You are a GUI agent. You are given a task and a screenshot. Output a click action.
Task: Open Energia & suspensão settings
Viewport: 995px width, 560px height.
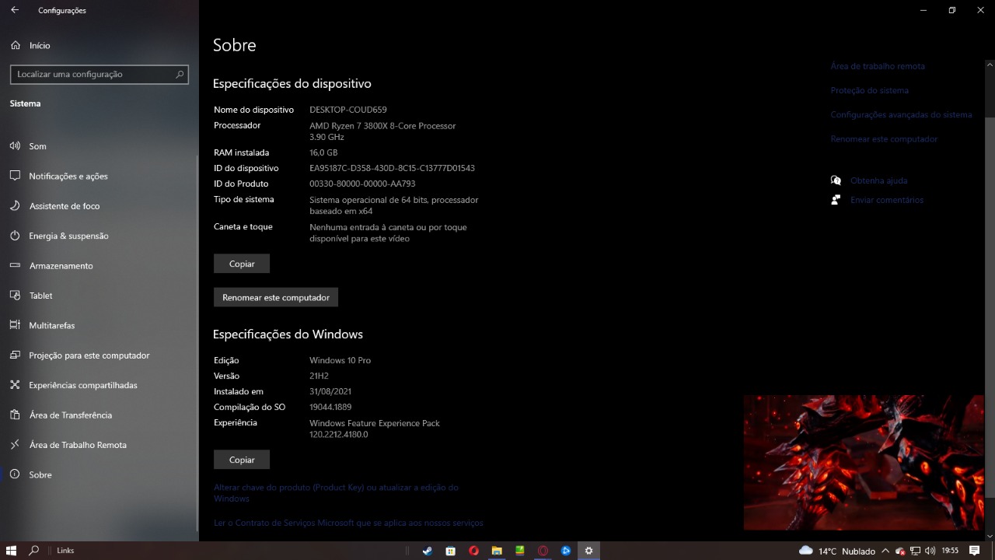(x=68, y=236)
